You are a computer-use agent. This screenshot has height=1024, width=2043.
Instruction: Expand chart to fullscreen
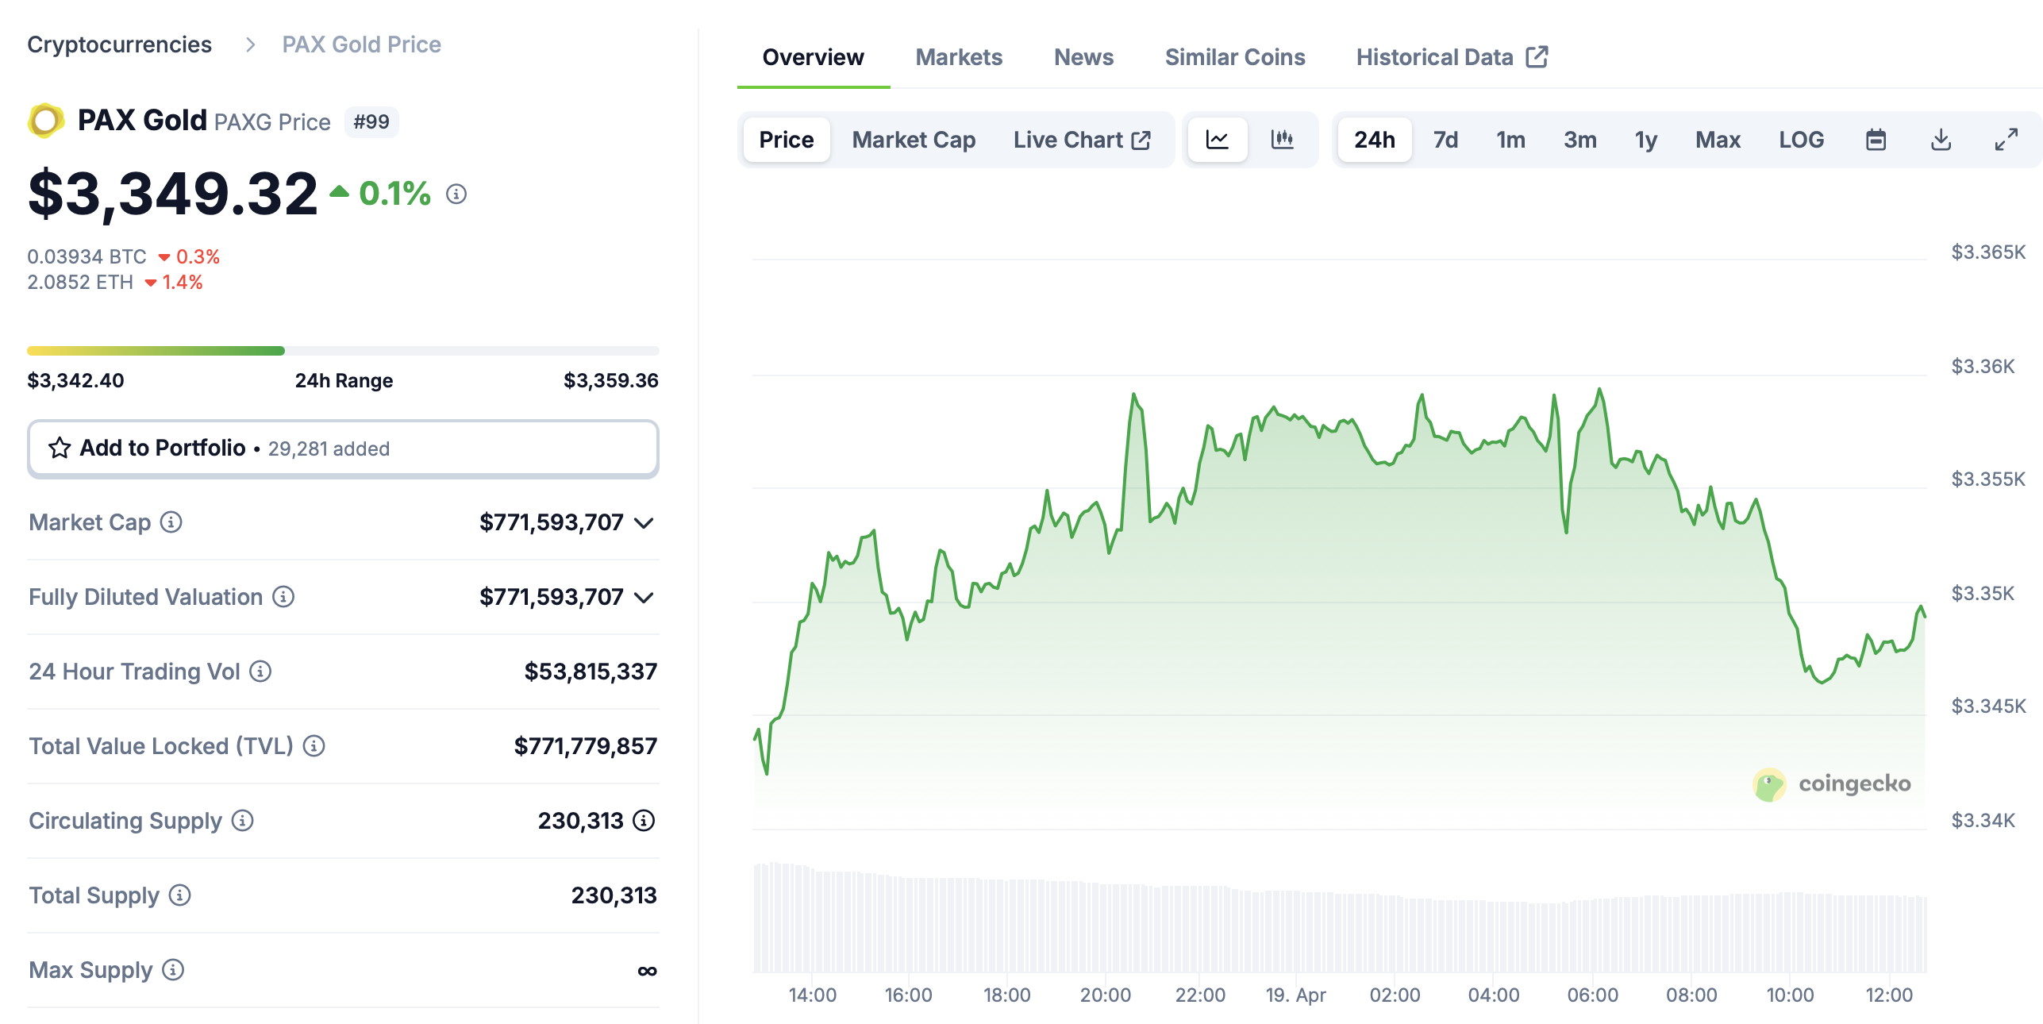[x=2006, y=140]
